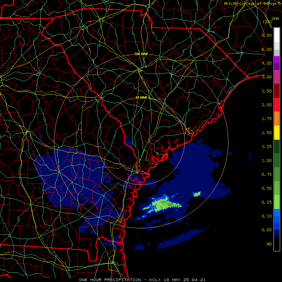Viewport: 282px width, 282px height.
Task: Click the ONE HOUR PRECIPITATION KCLX title text
Action: click(142, 280)
